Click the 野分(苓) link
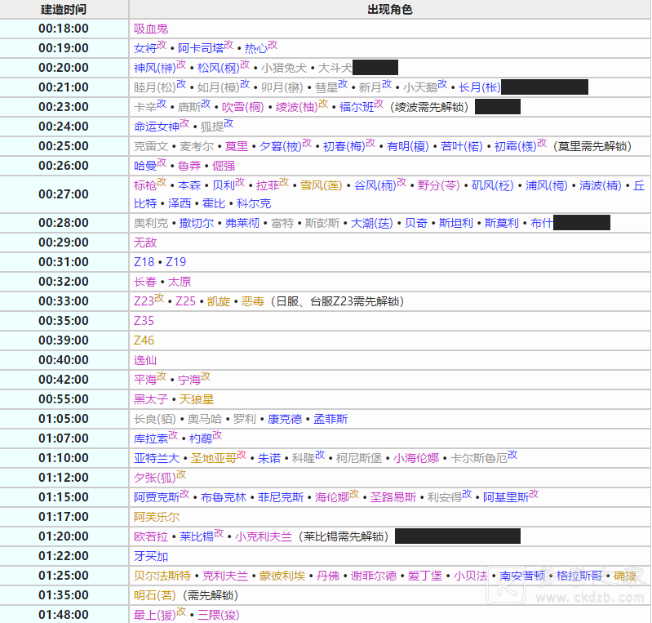652x623 pixels. [x=439, y=185]
